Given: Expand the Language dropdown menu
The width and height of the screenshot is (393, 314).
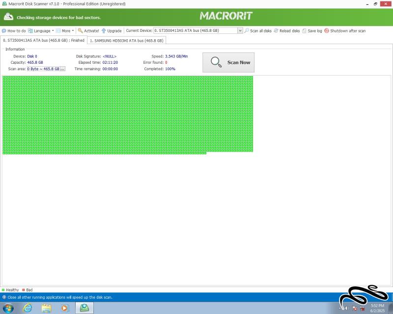Looking at the screenshot, I should tap(41, 31).
